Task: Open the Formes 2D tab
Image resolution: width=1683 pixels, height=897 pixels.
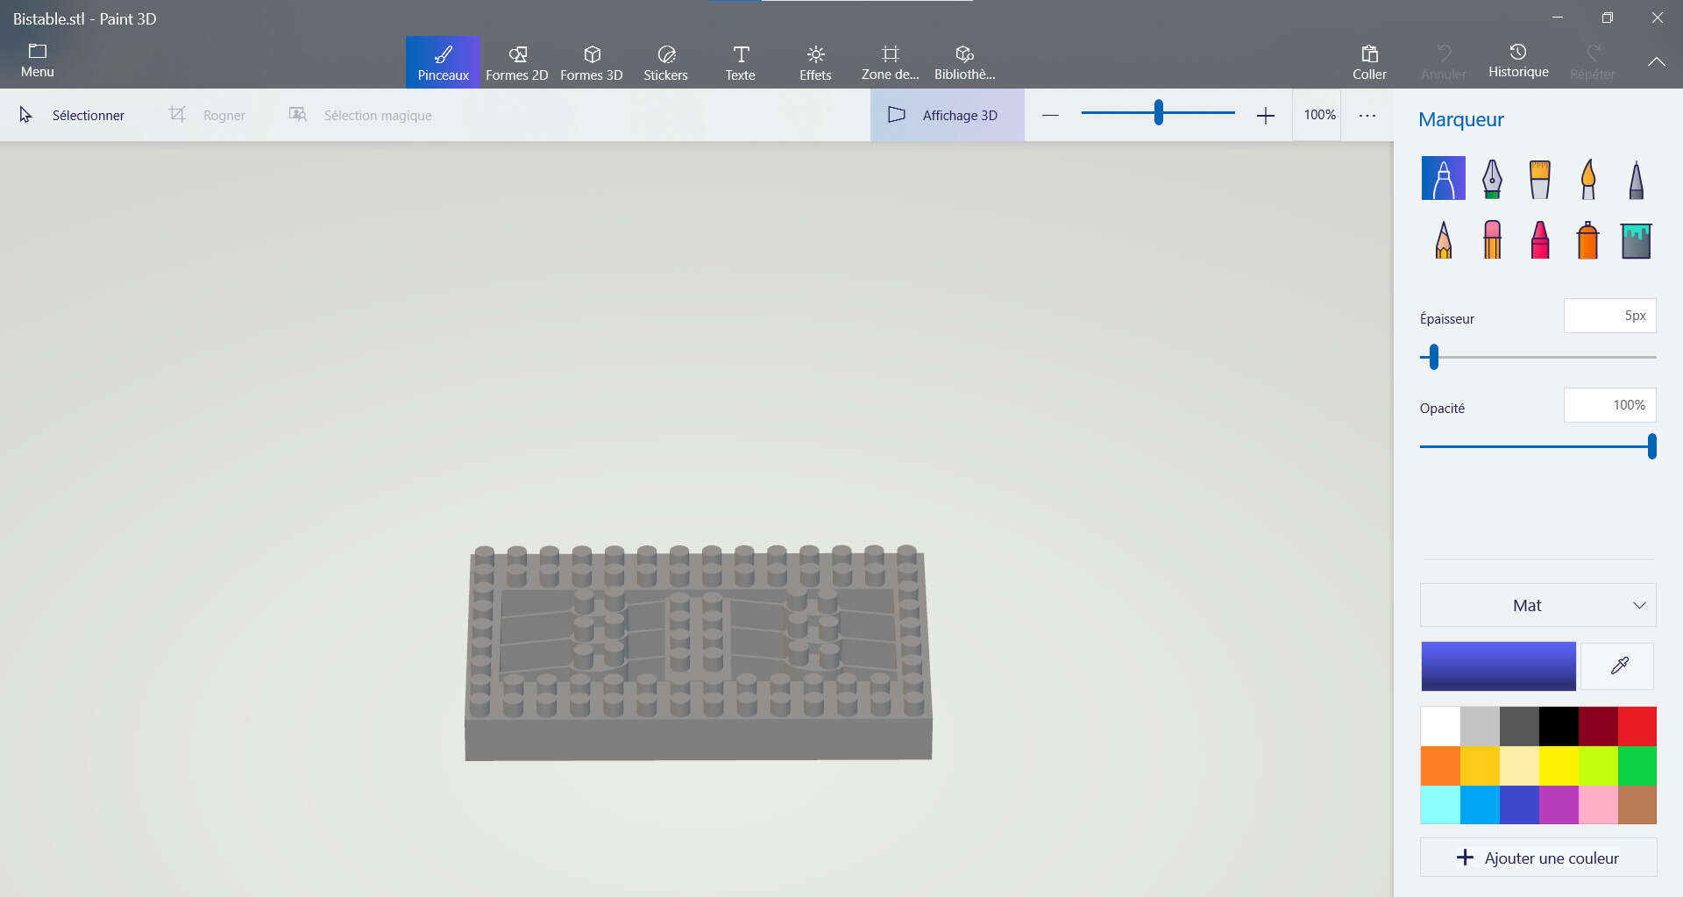Action: click(x=516, y=62)
